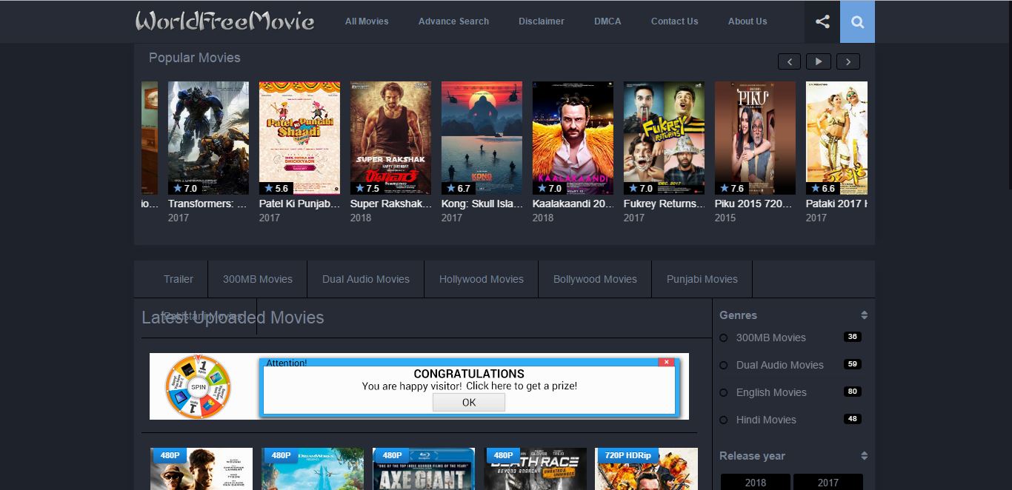Image resolution: width=1012 pixels, height=490 pixels.
Task: Click the WorldFreeMovie logo
Action: 224,21
